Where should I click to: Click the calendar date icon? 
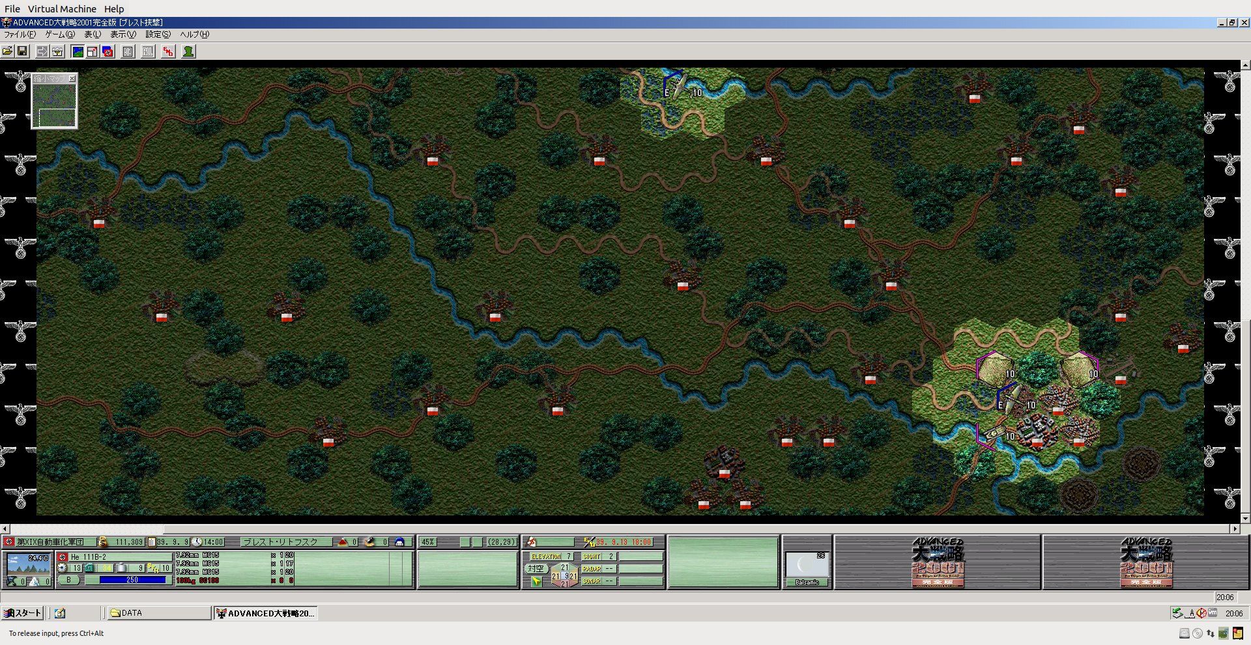tap(152, 542)
